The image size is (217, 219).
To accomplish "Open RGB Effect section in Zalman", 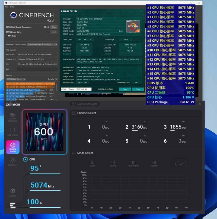I will coord(13,162).
